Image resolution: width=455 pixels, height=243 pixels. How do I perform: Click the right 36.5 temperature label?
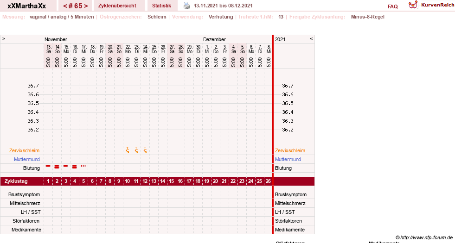coord(288,103)
